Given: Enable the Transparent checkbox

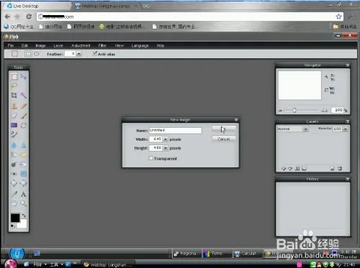Looking at the screenshot, I should point(150,158).
